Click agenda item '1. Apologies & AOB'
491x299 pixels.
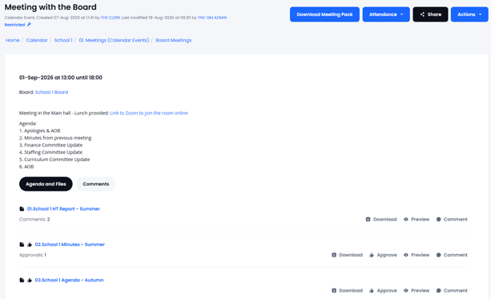(39, 131)
